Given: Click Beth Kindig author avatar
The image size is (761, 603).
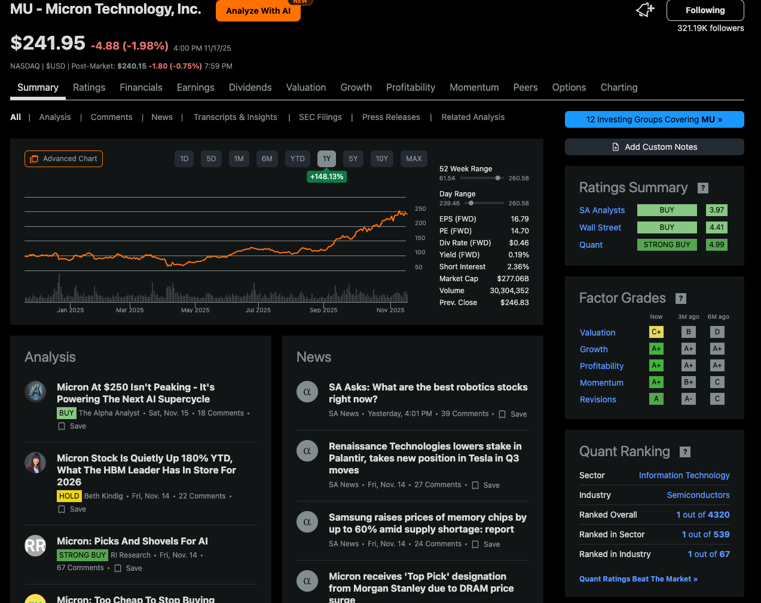Looking at the screenshot, I should (35, 463).
